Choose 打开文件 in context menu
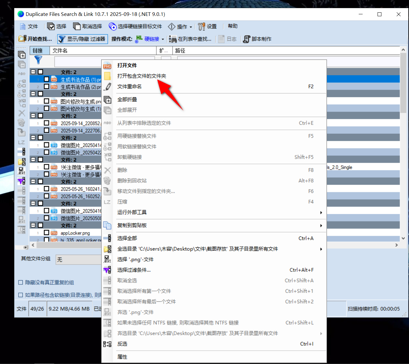The height and width of the screenshot is (364, 409). tap(214, 65)
